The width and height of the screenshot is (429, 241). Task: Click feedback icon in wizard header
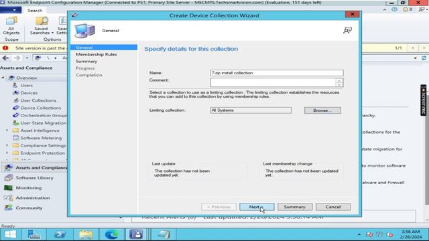pos(347,30)
